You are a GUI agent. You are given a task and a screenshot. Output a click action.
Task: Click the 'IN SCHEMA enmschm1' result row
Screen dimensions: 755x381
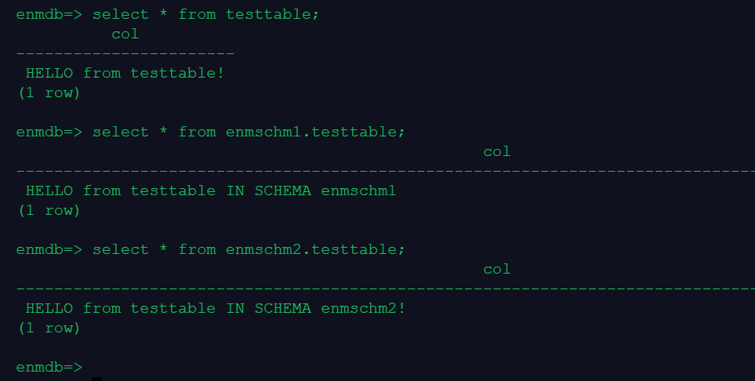pyautogui.click(x=211, y=190)
